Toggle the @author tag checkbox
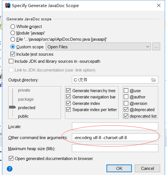Viewport: 167px width, 175px height. click(126, 97)
